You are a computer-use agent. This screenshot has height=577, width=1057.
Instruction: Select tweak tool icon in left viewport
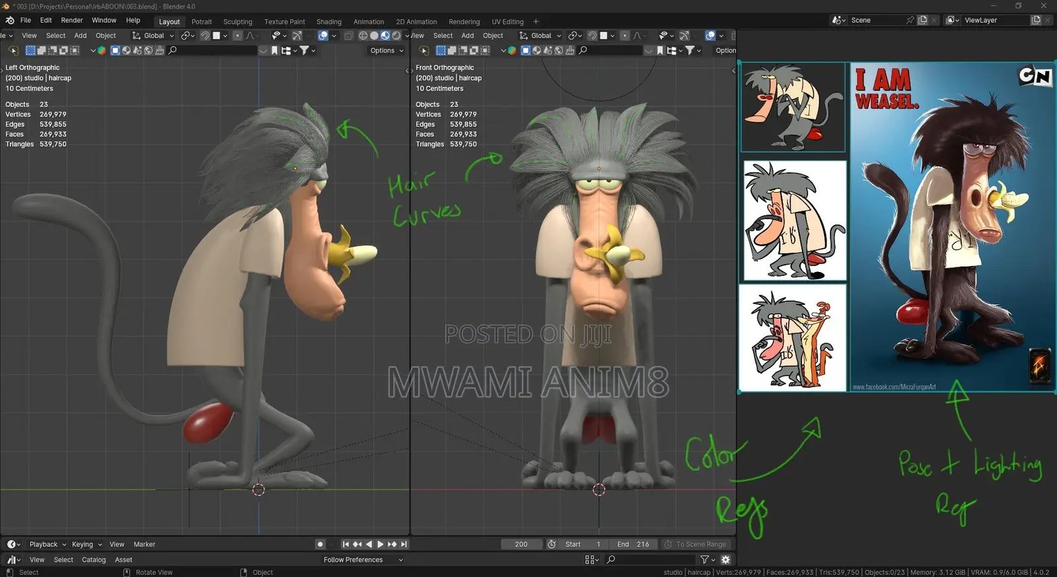[13, 50]
